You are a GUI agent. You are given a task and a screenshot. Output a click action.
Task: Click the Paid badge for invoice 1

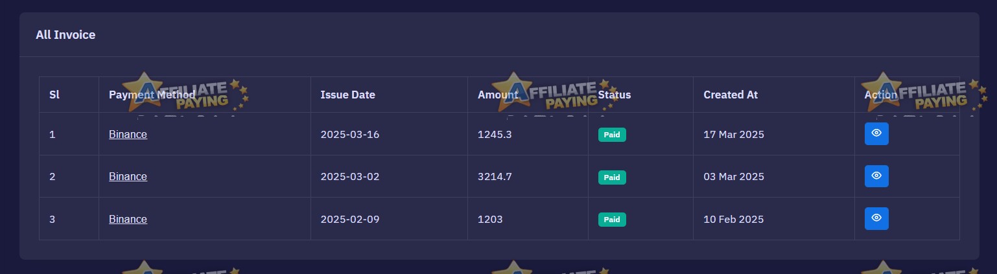pos(612,135)
